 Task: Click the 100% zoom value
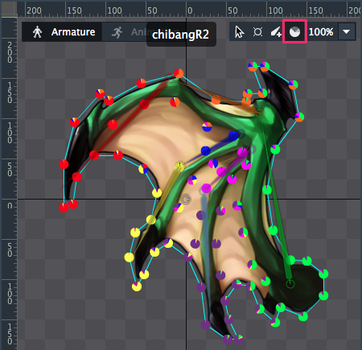coord(321,32)
